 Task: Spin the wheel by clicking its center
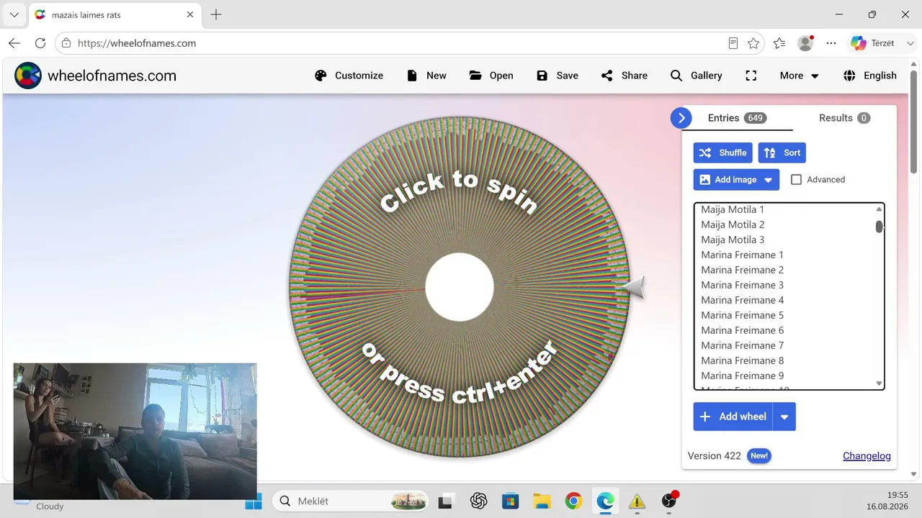point(460,287)
